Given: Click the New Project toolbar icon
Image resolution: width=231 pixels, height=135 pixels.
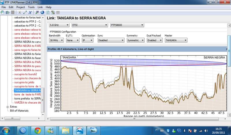Looking at the screenshot, I should pyautogui.click(x=2, y=12).
